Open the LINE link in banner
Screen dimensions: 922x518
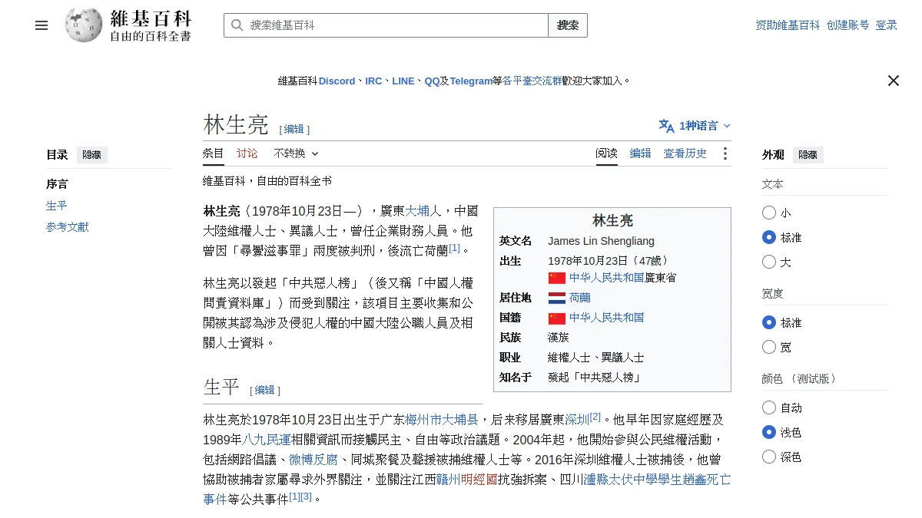click(x=403, y=81)
